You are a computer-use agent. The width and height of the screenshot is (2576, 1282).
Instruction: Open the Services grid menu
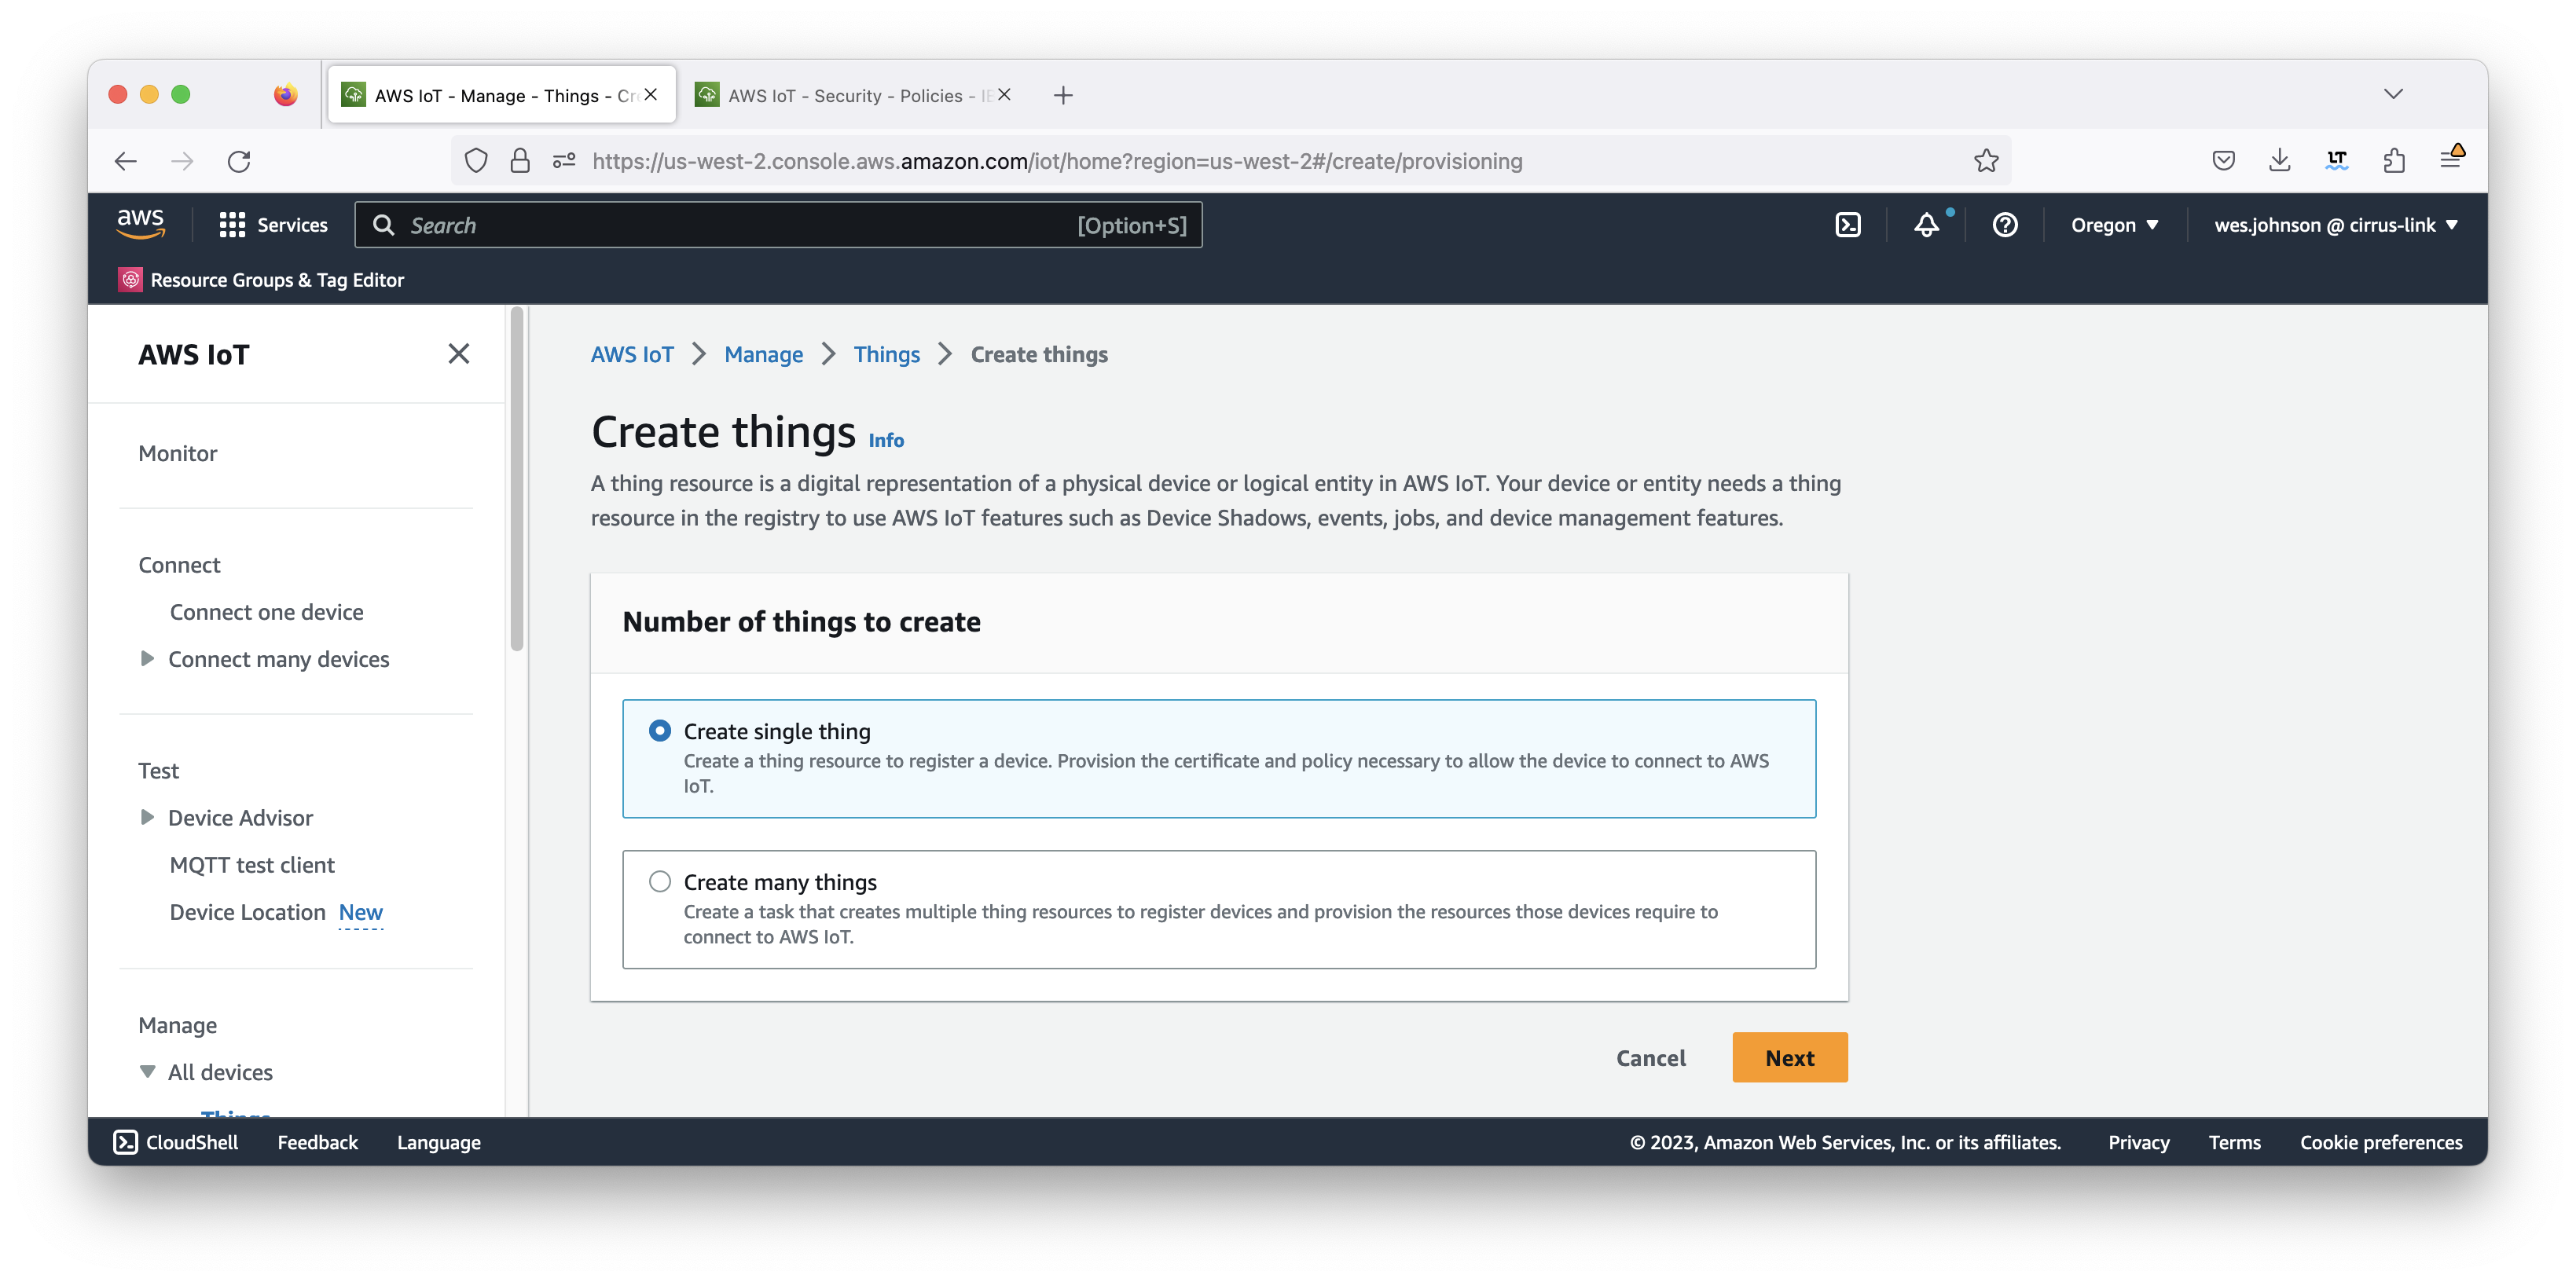(273, 225)
